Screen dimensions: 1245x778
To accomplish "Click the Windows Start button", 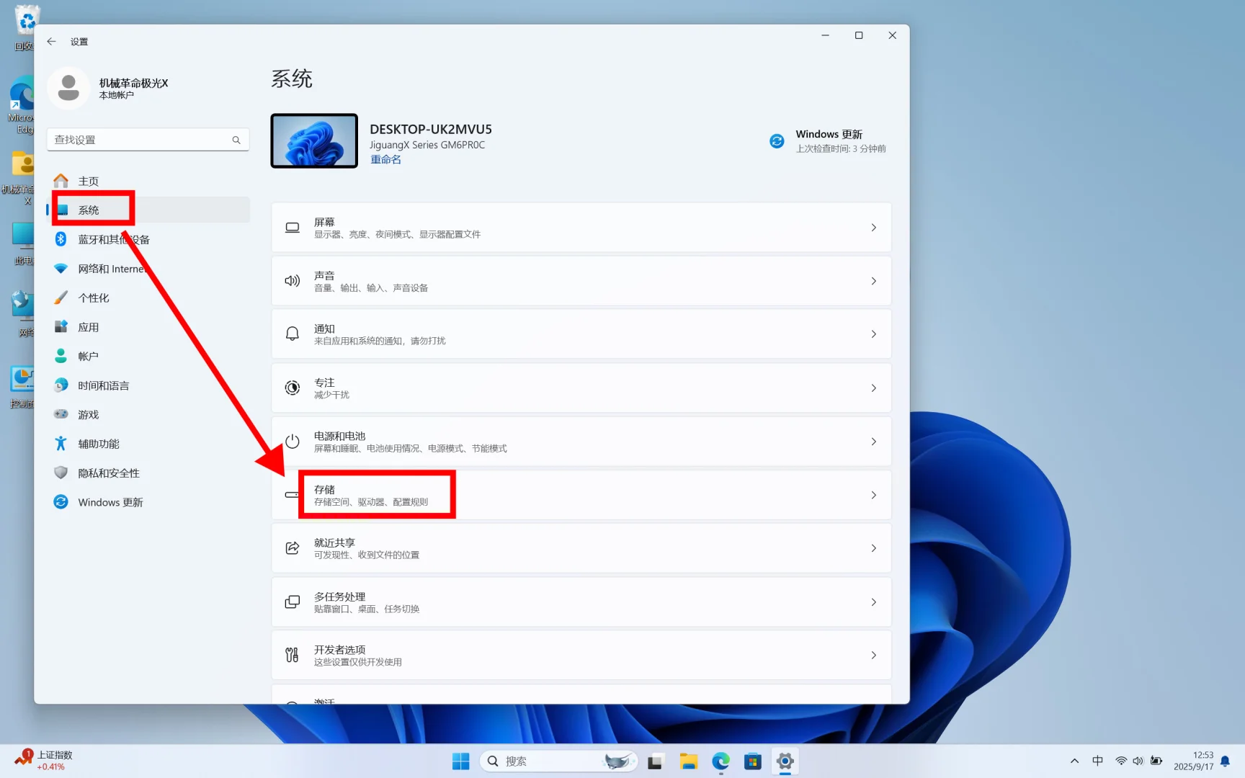I will (460, 761).
